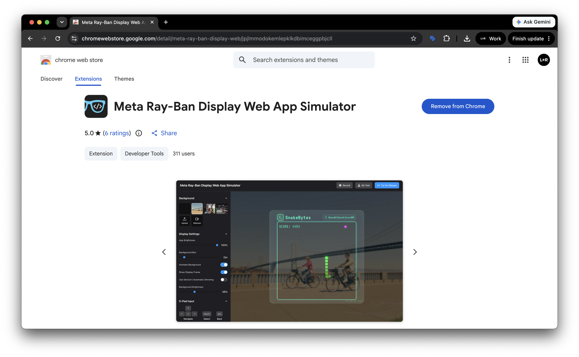Image resolution: width=579 pixels, height=357 pixels.
Task: Click the D-Pad down arrow
Action: pyautogui.click(x=188, y=314)
